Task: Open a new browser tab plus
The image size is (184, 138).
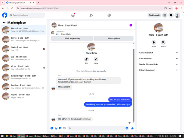Action: pos(38,3)
